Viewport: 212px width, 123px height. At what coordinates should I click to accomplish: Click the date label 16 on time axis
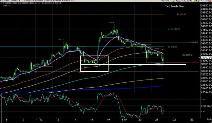(108, 120)
